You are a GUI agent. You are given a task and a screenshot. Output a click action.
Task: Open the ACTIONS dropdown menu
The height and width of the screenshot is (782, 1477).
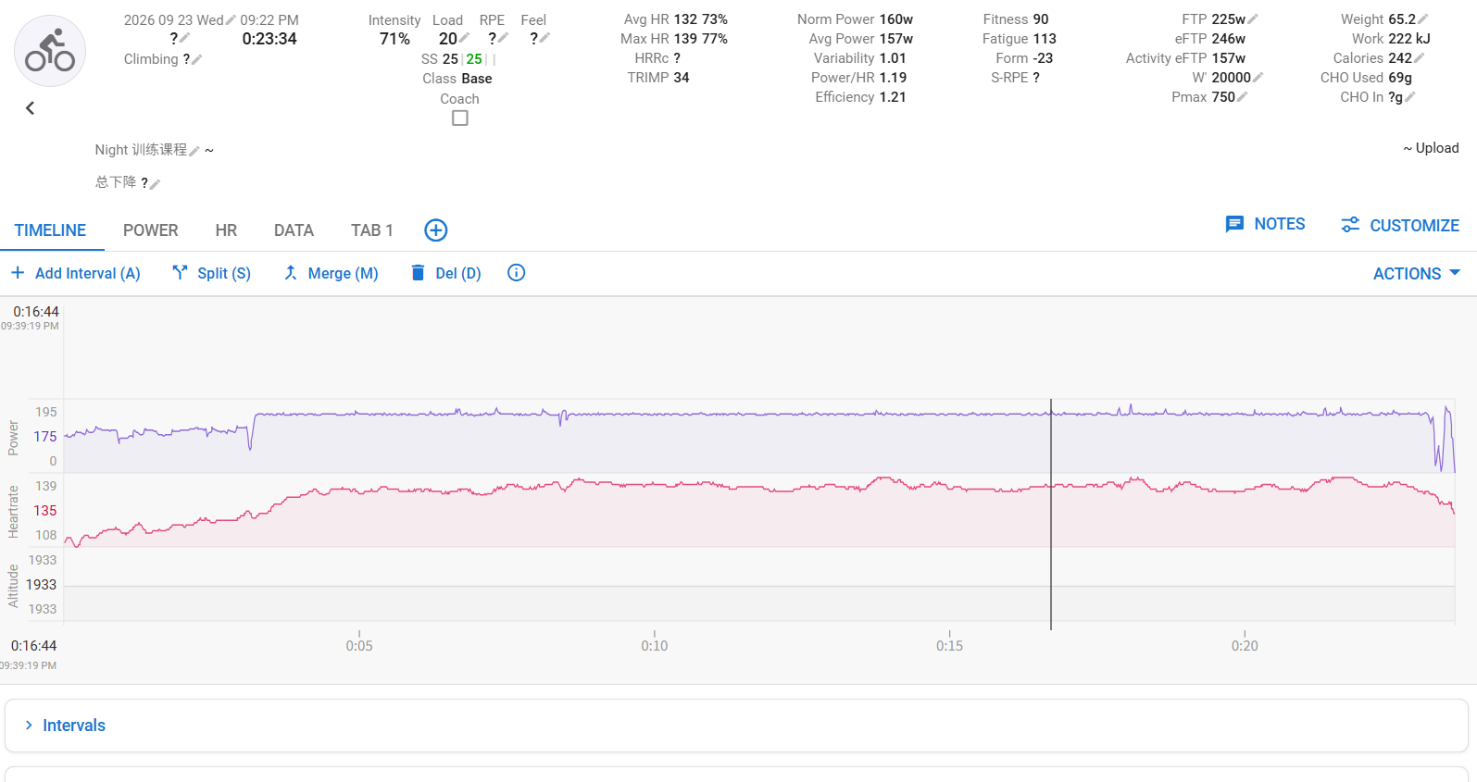coord(1417,274)
